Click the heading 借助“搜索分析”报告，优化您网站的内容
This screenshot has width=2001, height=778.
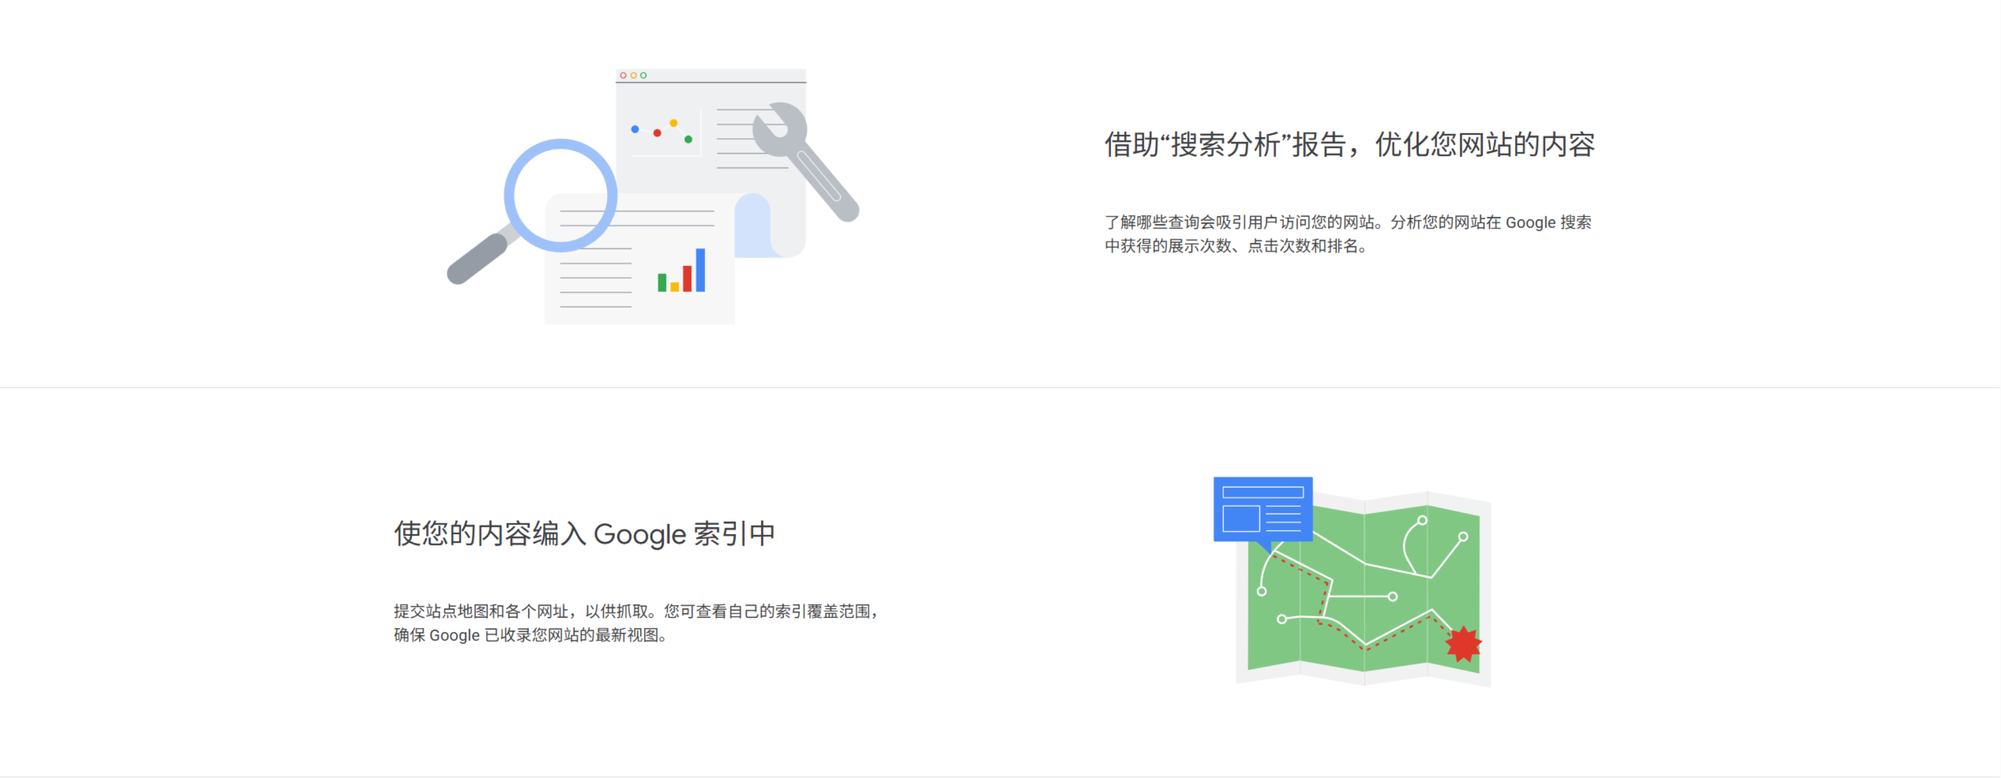pyautogui.click(x=1349, y=144)
